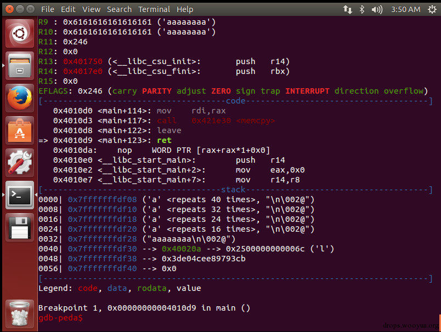Open the Edit menu
This screenshot has height=332, width=441.
coord(68,9)
